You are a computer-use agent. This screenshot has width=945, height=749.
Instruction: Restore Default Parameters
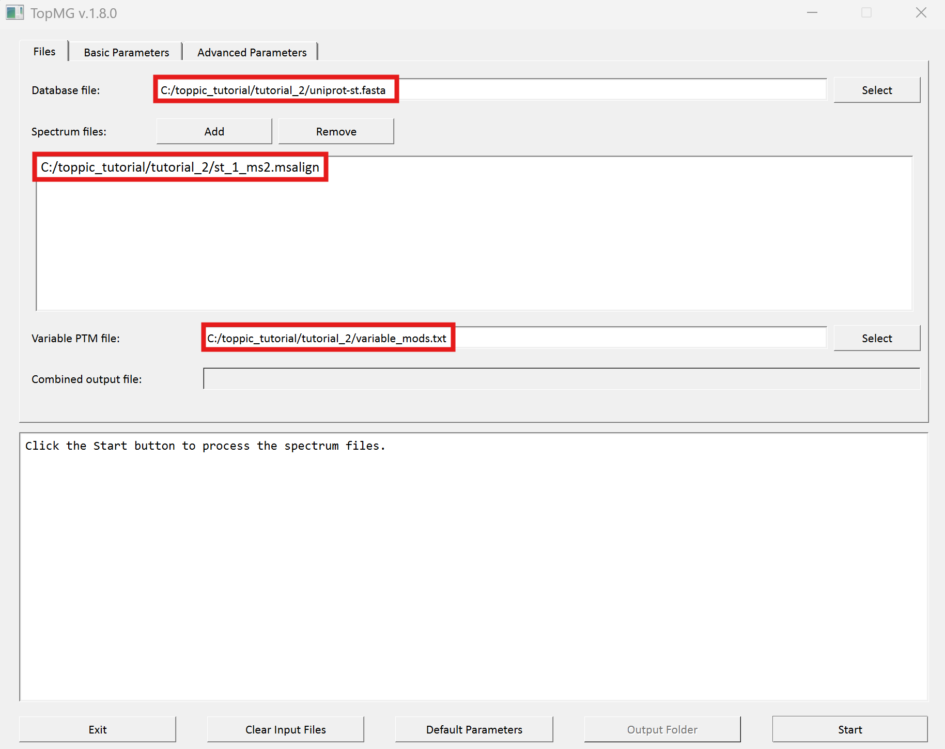point(474,729)
